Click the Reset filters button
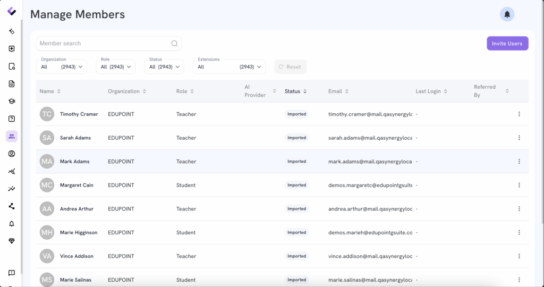The image size is (544, 287). (x=290, y=67)
